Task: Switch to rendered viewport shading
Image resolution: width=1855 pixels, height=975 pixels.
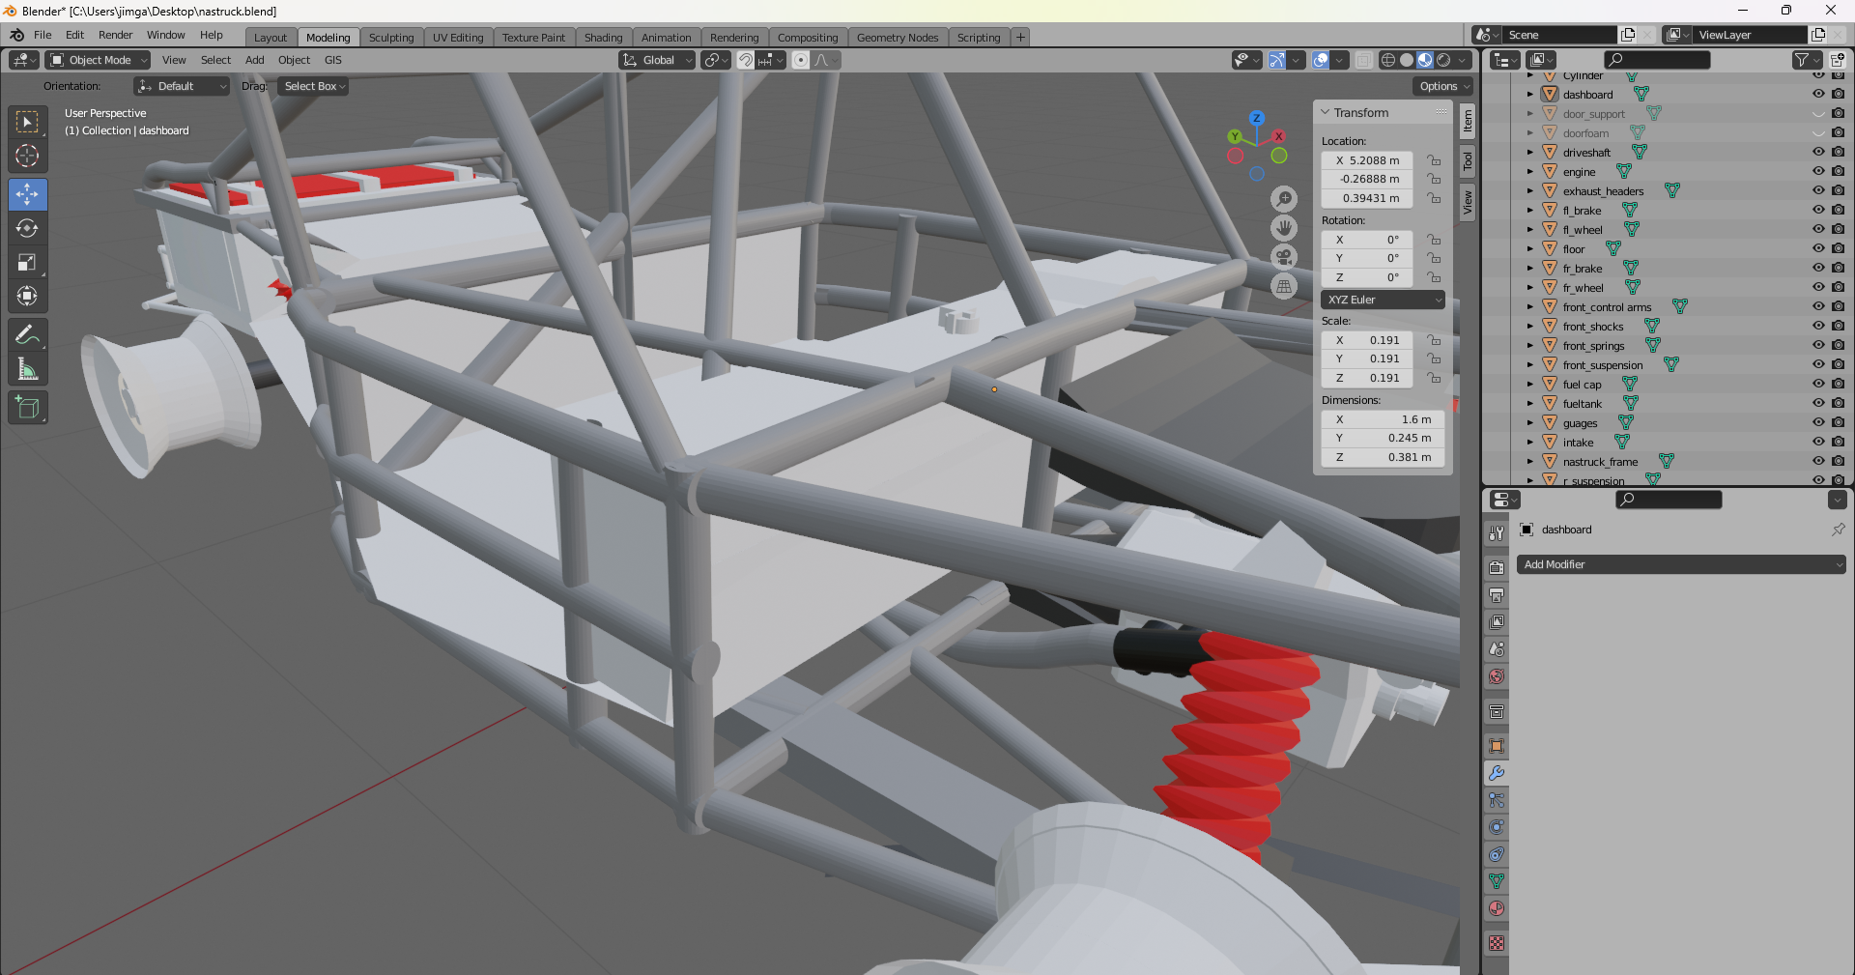Action: 1443,60
